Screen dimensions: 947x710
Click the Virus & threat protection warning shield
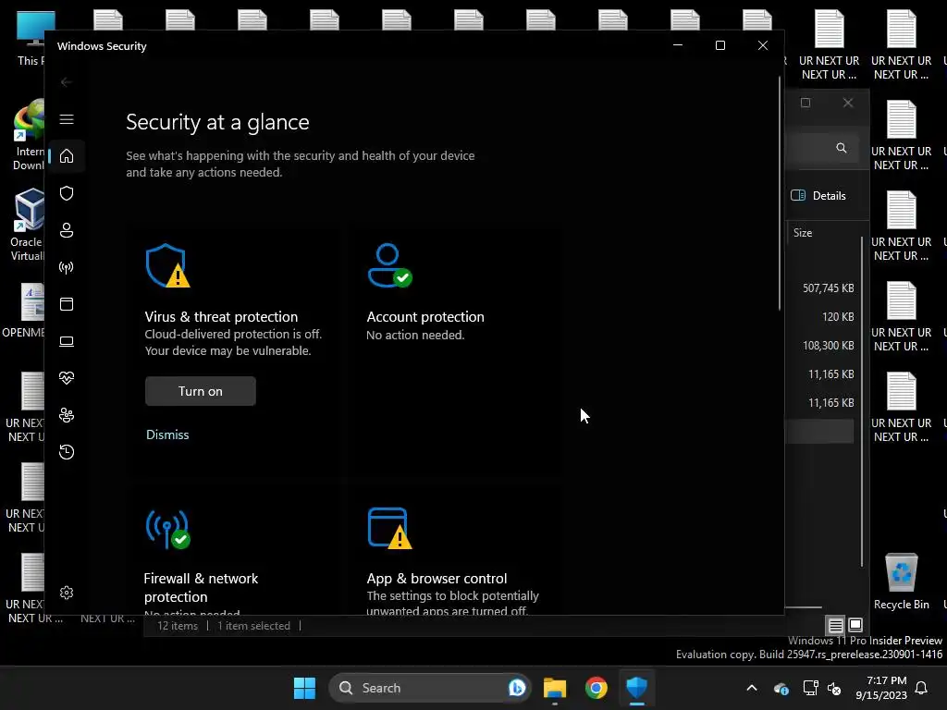[167, 265]
